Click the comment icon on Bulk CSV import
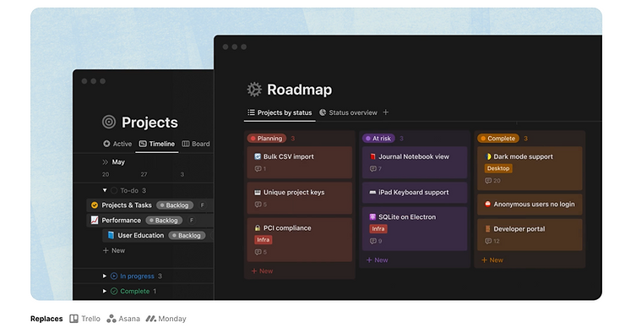 point(258,169)
